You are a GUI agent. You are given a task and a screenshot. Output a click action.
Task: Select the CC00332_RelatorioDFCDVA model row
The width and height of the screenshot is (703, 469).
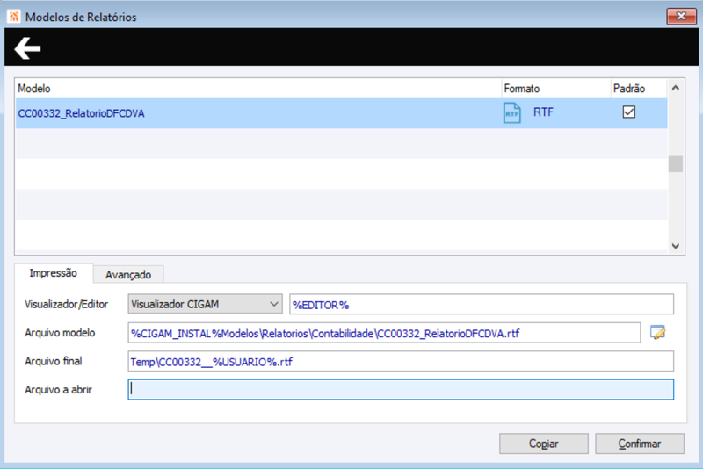(x=341, y=113)
